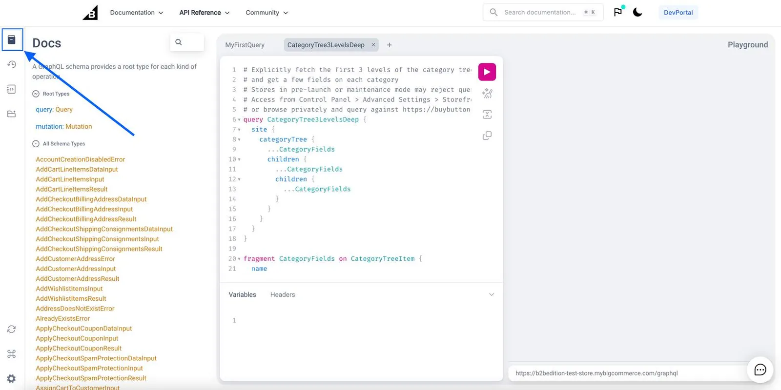Expand the Documentation menu
Screen dimensions: 781x390
(137, 13)
